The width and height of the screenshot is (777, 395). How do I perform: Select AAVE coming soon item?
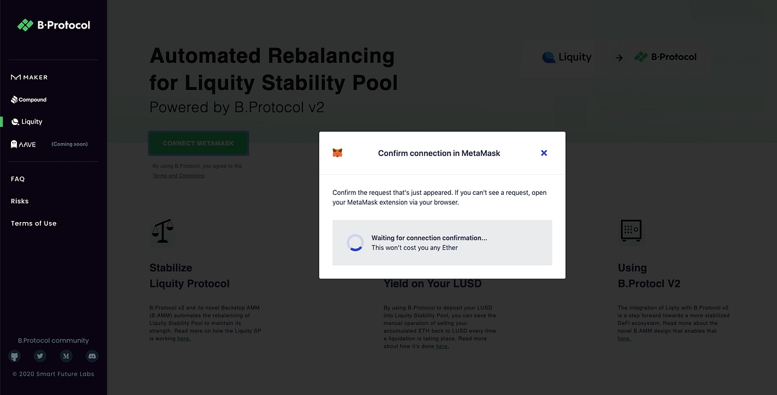coord(49,144)
